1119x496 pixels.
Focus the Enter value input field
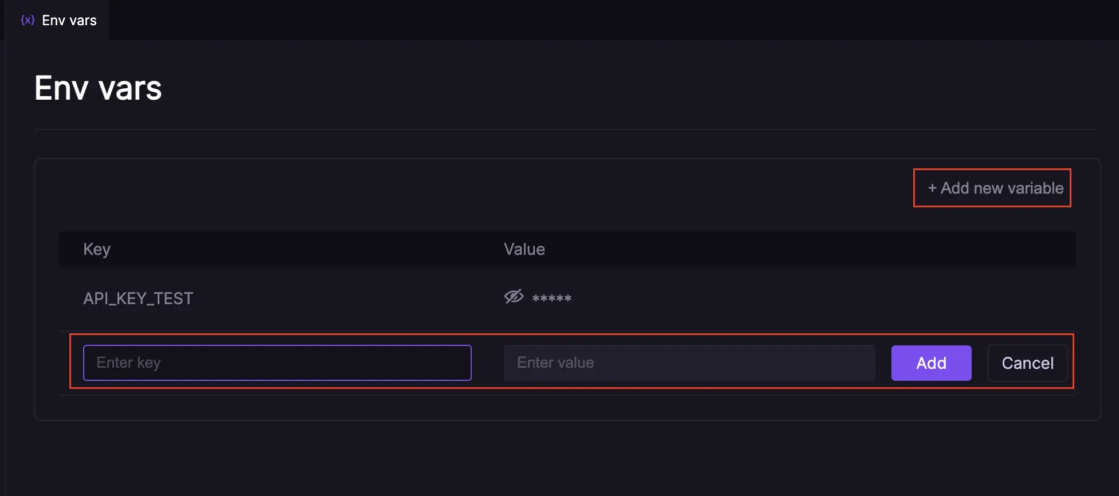tap(689, 363)
